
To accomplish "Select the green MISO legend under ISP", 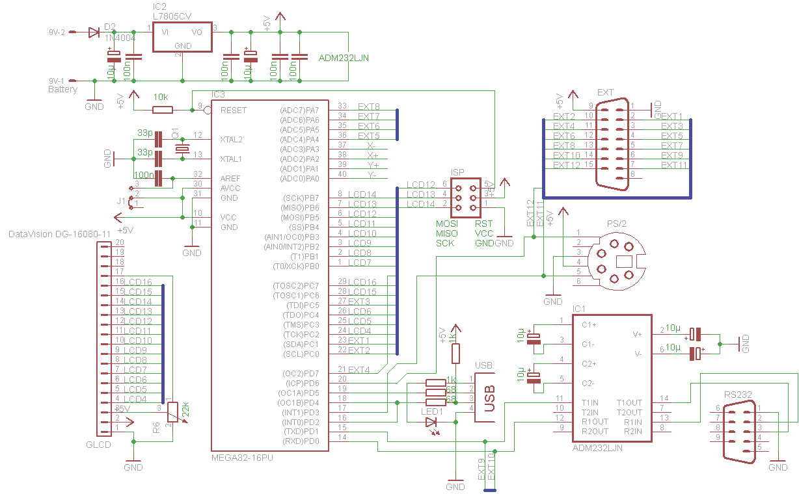I will click(x=446, y=233).
